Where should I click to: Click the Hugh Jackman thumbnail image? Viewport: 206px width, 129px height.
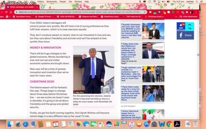point(153,74)
